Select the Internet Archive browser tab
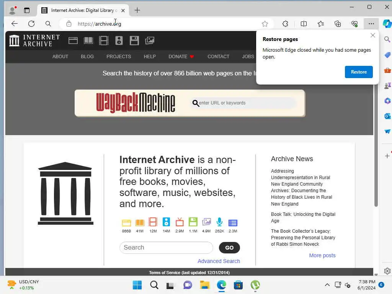Image resolution: width=392 pixels, height=294 pixels. click(83, 10)
